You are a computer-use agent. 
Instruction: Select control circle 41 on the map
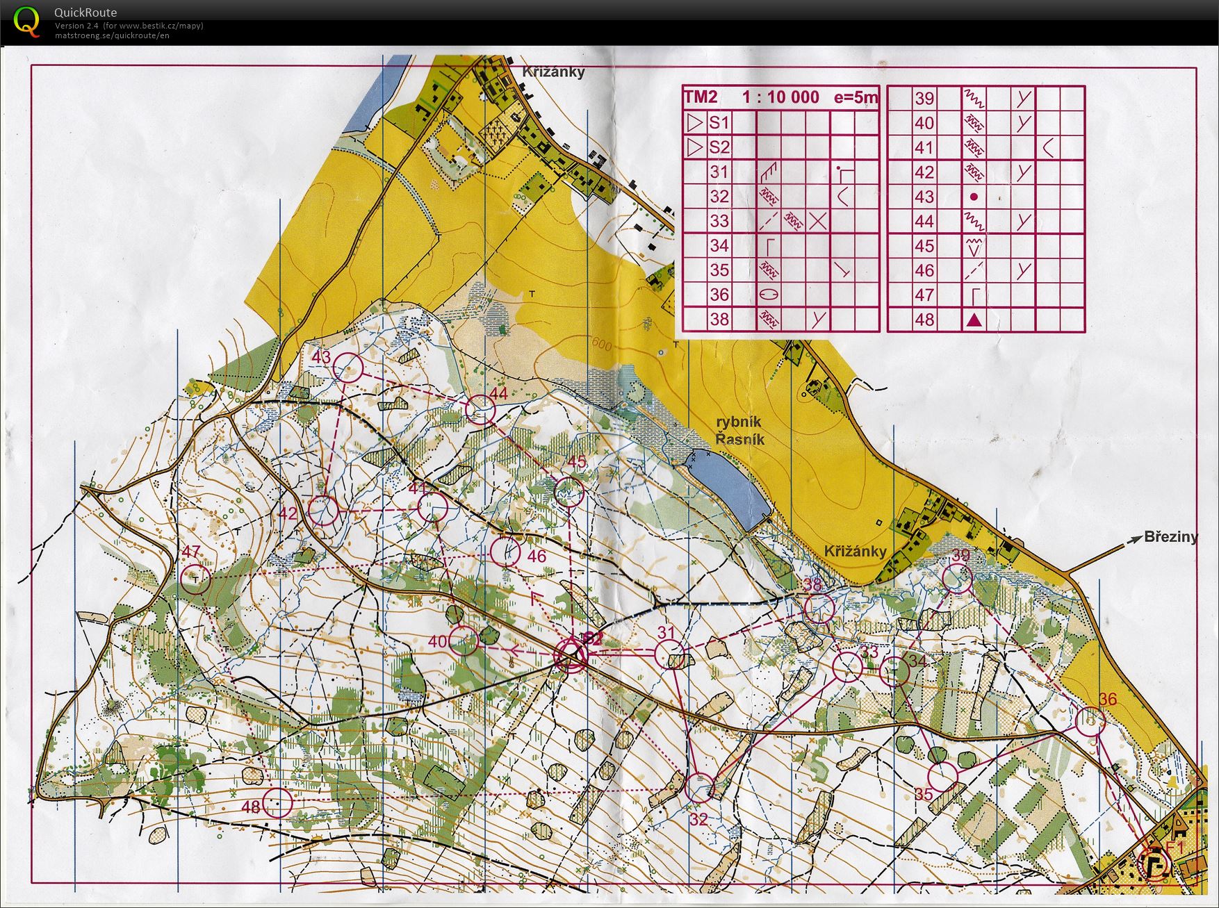[433, 506]
